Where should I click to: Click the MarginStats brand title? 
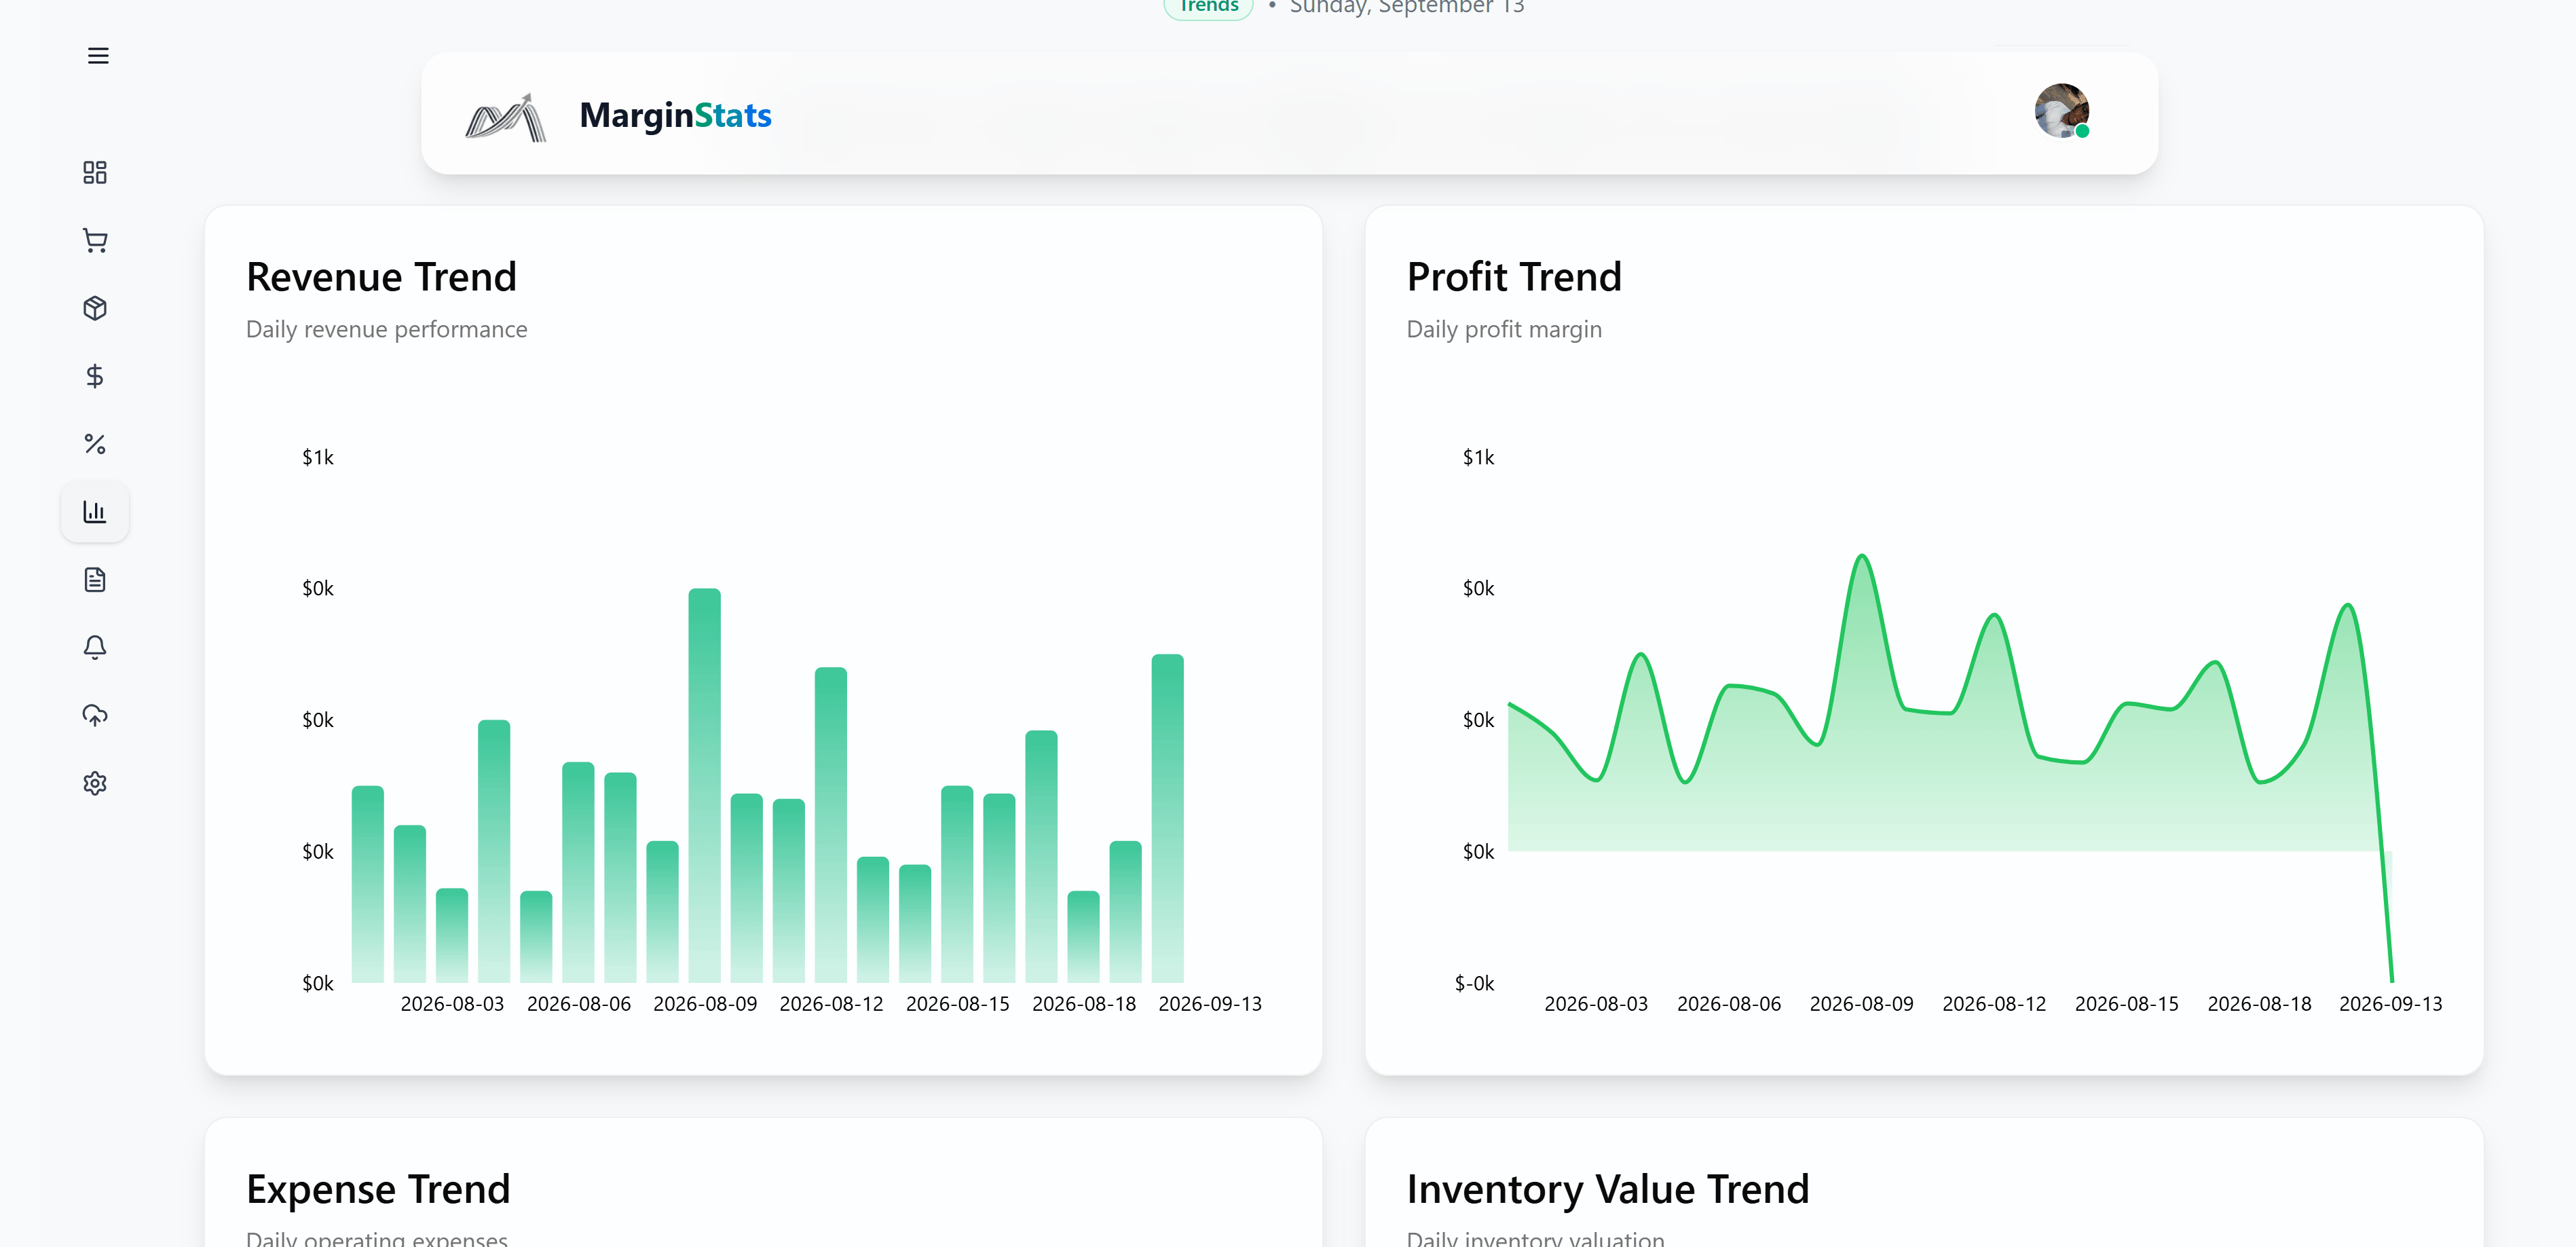(x=675, y=115)
